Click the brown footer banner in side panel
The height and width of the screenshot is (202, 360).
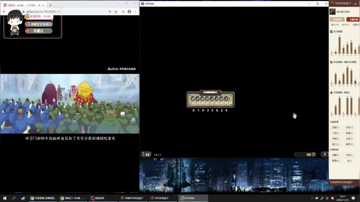click(x=344, y=182)
